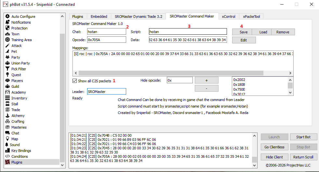Select the Training Area icon
Image resolution: width=319 pixels, height=172 pixels.
click(x=7, y=40)
